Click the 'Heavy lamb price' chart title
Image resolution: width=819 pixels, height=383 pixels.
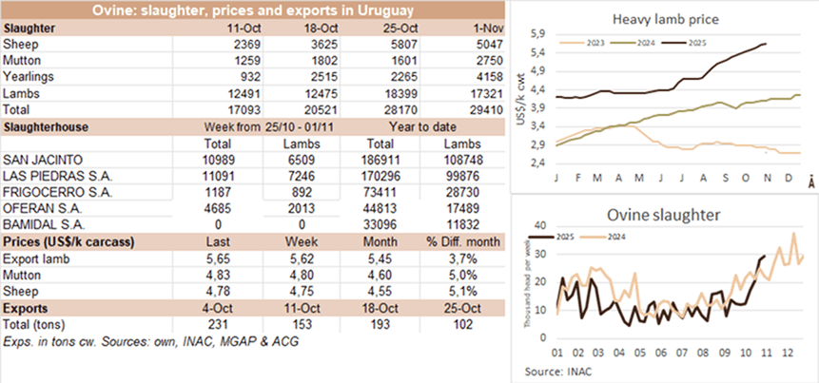pyautogui.click(x=665, y=19)
